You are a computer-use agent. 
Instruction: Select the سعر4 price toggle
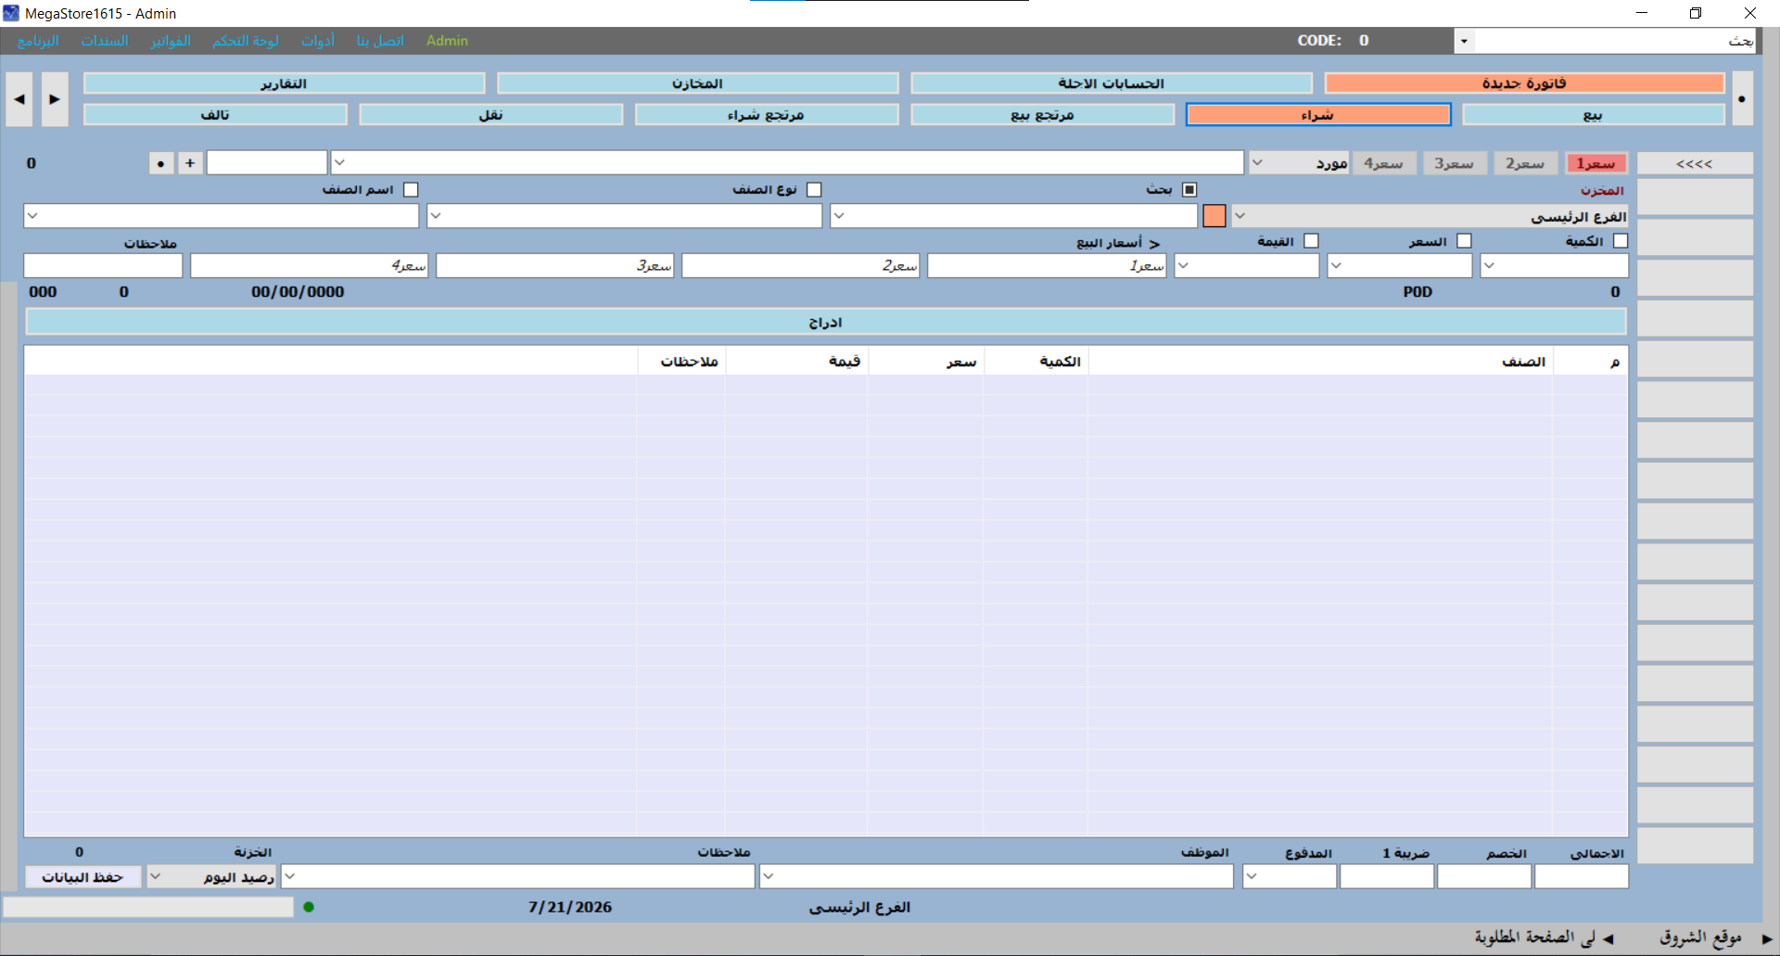click(x=1383, y=163)
